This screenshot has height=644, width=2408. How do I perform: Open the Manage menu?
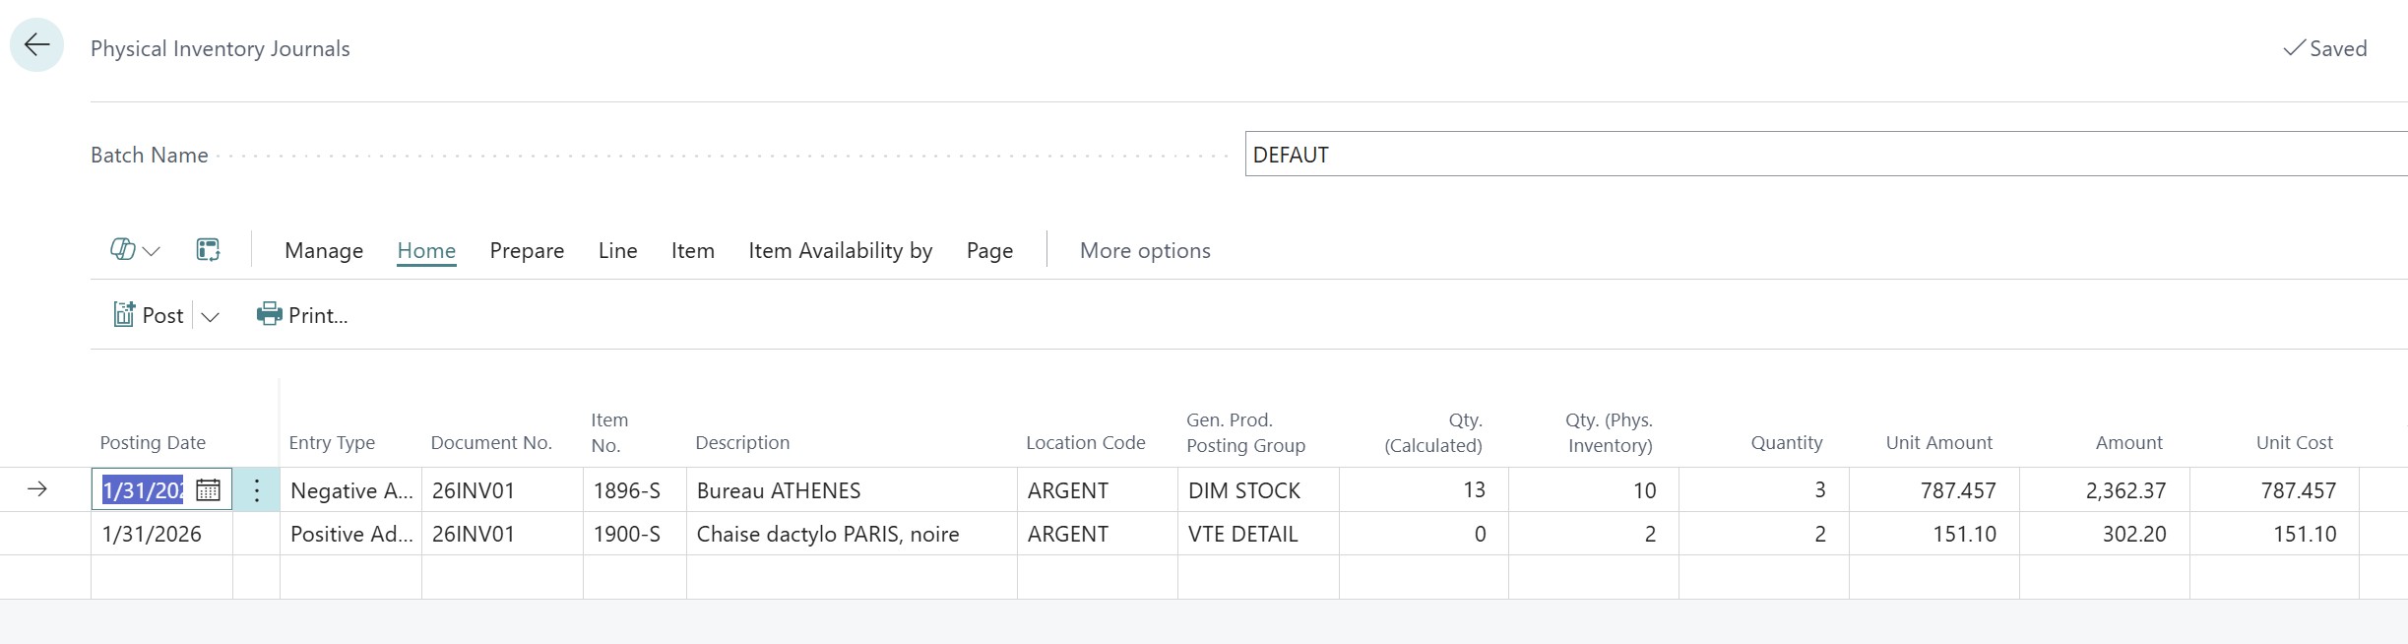pyautogui.click(x=324, y=251)
